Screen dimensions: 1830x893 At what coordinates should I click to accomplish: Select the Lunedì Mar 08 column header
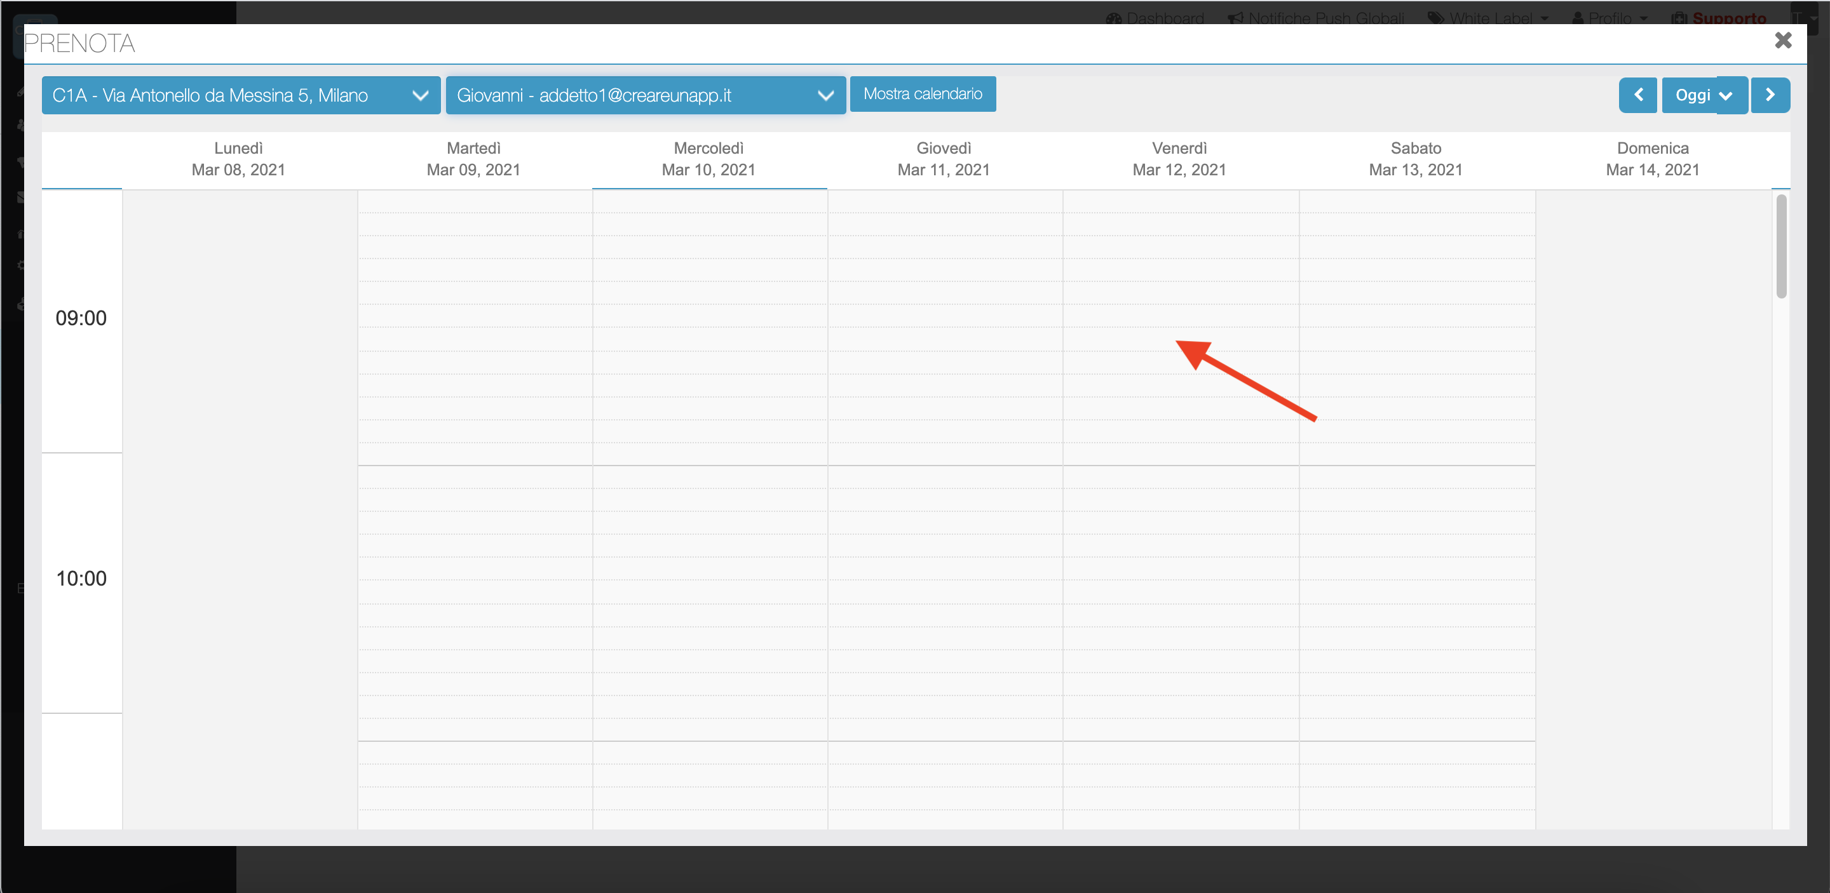tap(239, 159)
